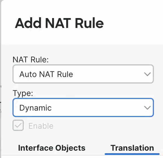Click the white header area beside the title
This screenshot has height=158, width=163.
click(x=133, y=23)
